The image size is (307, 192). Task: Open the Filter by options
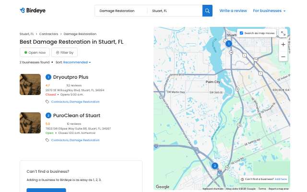65,52
